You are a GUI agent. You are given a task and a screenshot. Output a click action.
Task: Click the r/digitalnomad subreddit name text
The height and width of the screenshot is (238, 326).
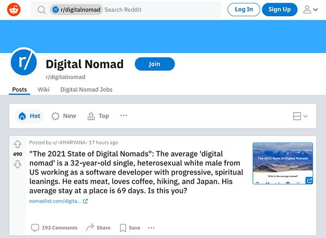(x=66, y=77)
